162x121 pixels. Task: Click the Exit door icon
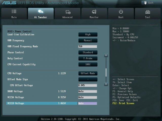click(145, 3)
